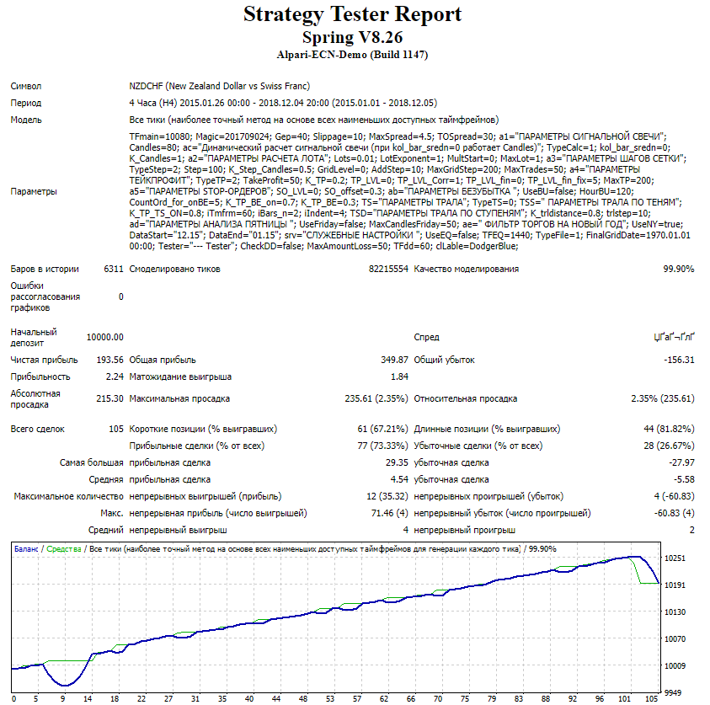Viewport: 710px width, 705px height.
Task: Click the green Средства legend label
Action: [64, 548]
